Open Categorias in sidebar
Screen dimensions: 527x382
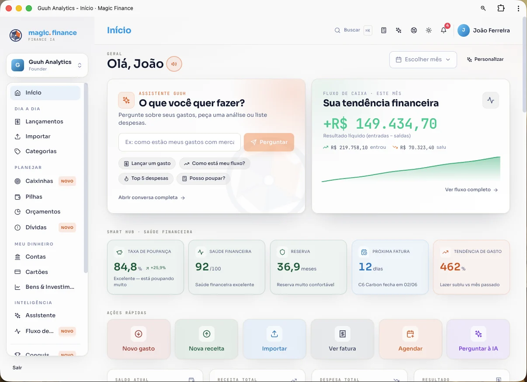pyautogui.click(x=45, y=151)
